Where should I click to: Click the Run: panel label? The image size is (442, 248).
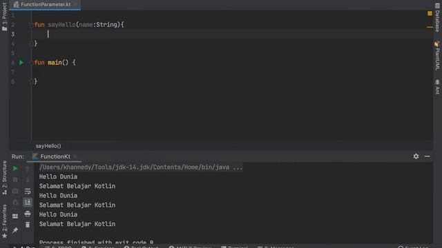point(18,156)
